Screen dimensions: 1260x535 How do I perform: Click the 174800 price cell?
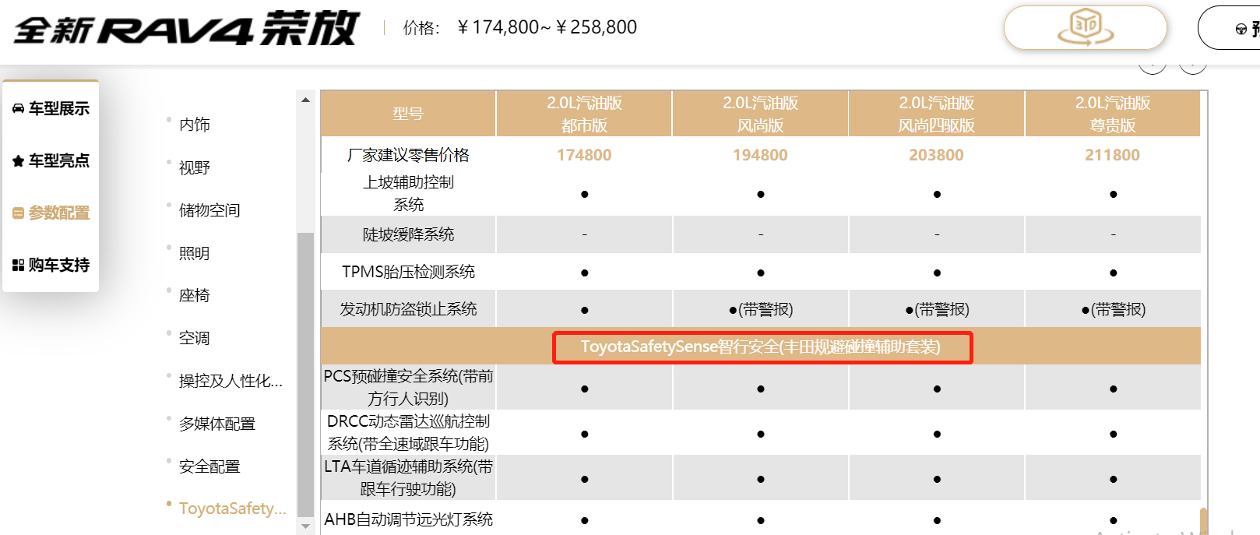pos(584,155)
